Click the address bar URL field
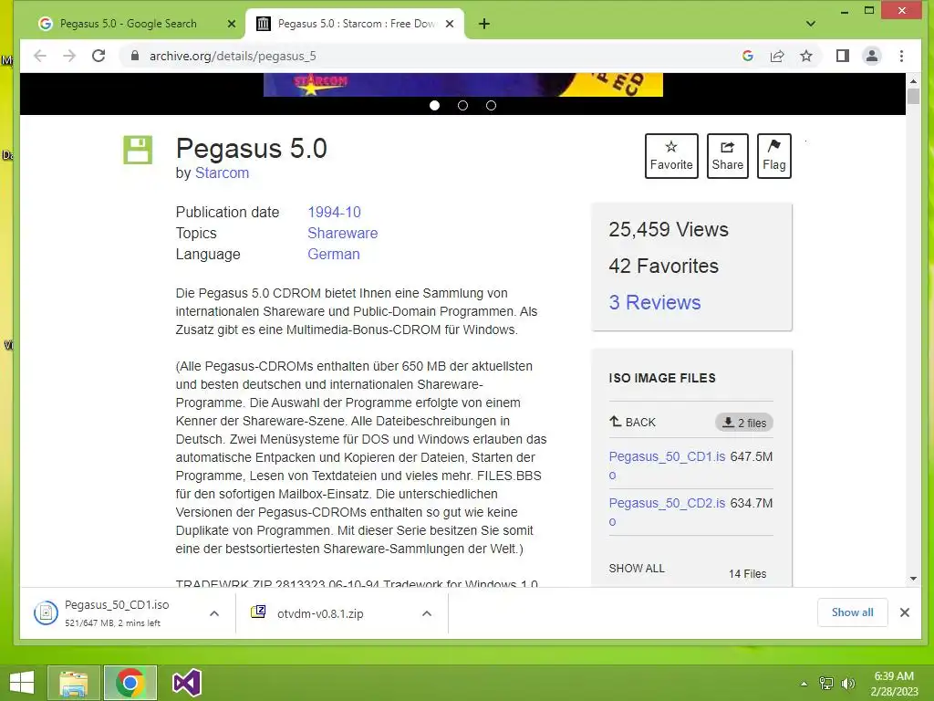The height and width of the screenshot is (701, 934). click(429, 56)
